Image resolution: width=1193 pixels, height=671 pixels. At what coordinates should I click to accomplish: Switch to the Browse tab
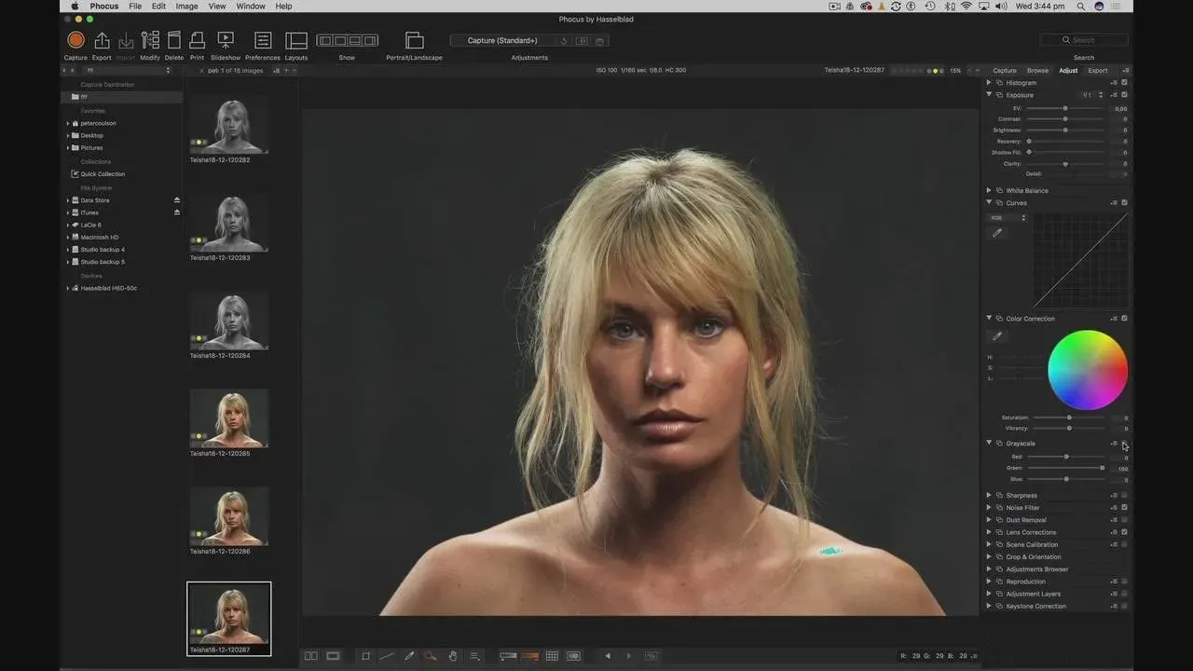[1037, 71]
